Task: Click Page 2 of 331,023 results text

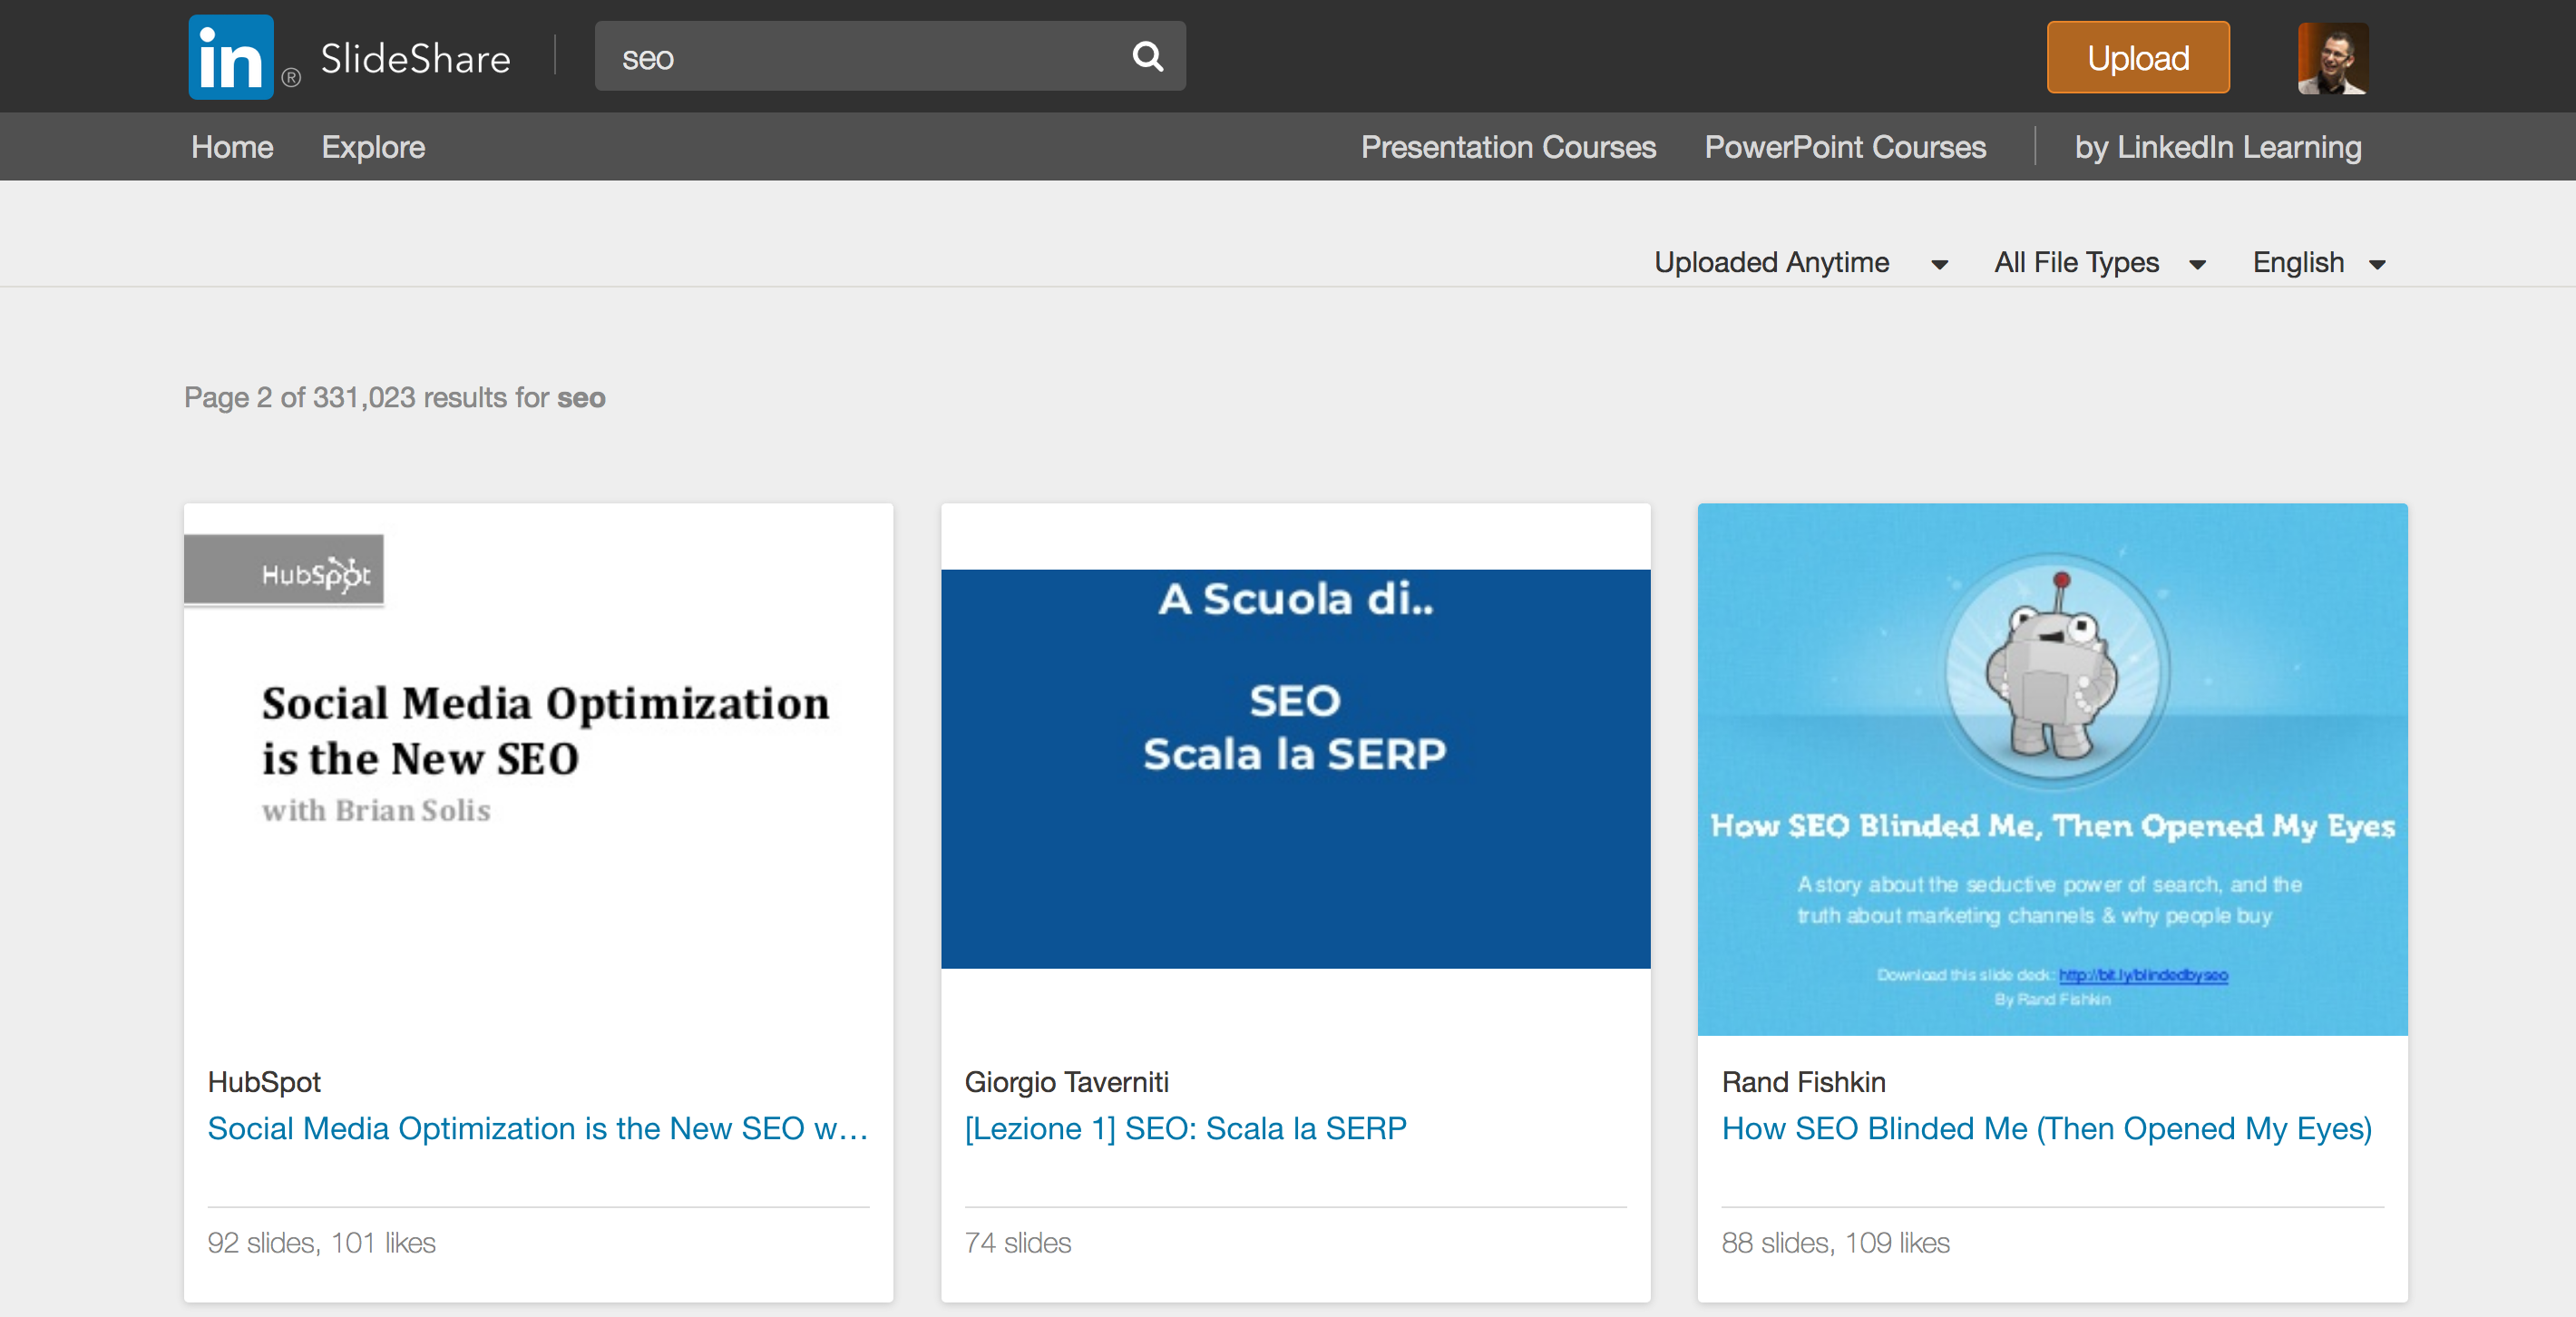Action: pyautogui.click(x=394, y=397)
